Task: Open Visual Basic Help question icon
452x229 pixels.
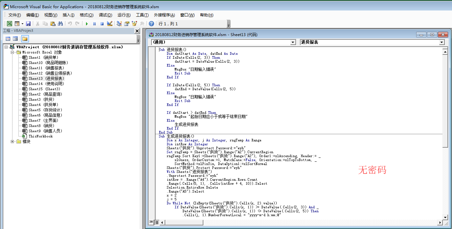Action: (151, 24)
